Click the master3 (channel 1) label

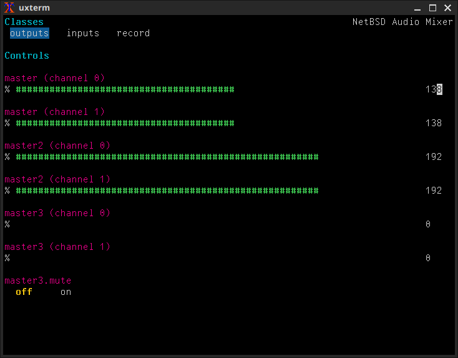tap(57, 247)
